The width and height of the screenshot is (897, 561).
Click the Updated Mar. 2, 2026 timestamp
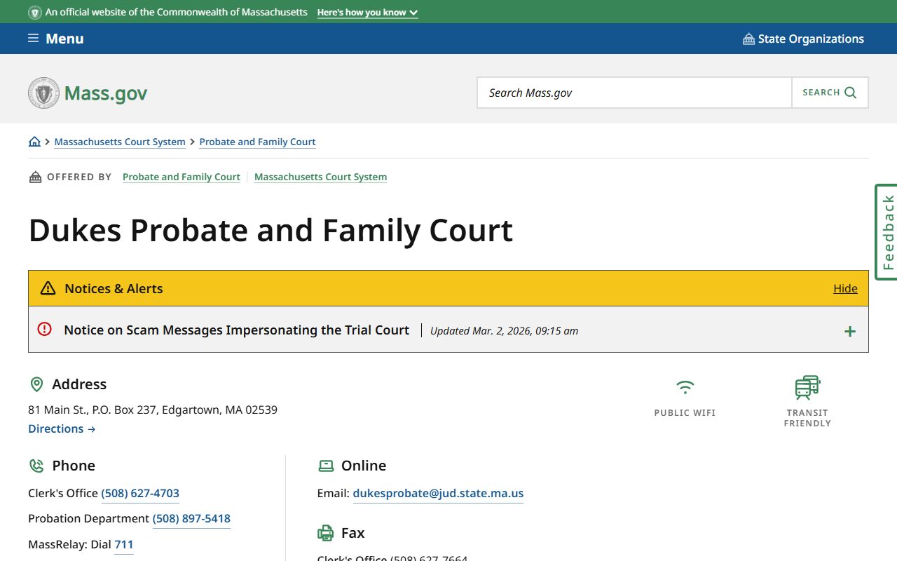click(504, 331)
